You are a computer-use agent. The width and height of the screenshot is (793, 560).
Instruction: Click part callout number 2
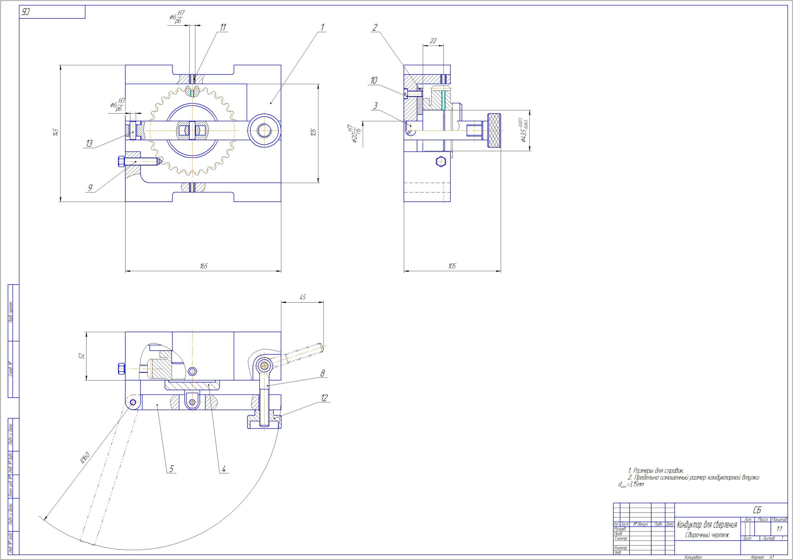pos(375,28)
